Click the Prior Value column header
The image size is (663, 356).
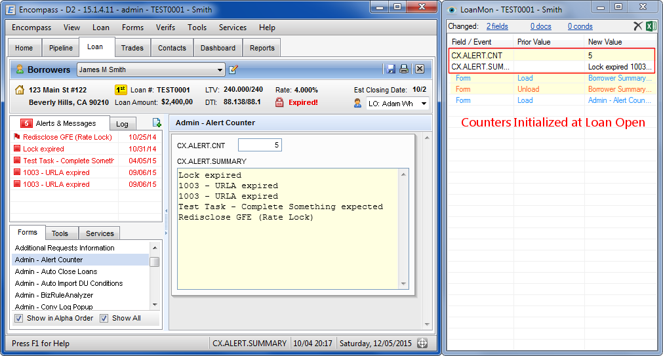pyautogui.click(x=549, y=42)
